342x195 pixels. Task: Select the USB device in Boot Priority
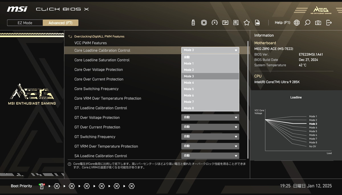[x=42, y=186]
